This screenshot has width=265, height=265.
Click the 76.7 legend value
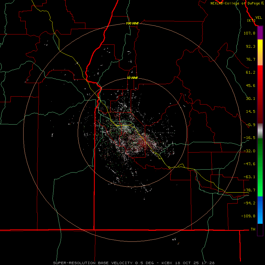[x=251, y=59]
